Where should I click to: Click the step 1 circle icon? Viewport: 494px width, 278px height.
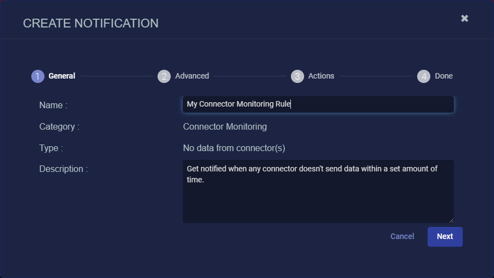click(x=37, y=76)
